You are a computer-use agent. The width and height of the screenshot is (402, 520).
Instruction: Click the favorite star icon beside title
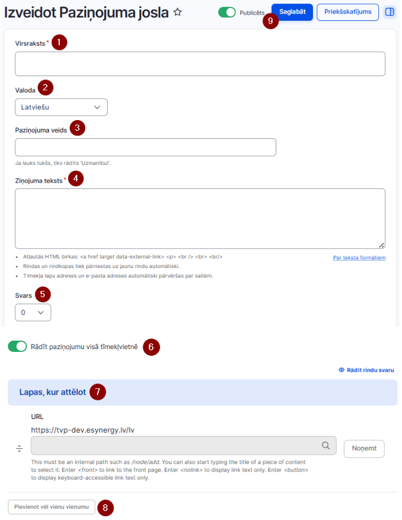point(178,12)
